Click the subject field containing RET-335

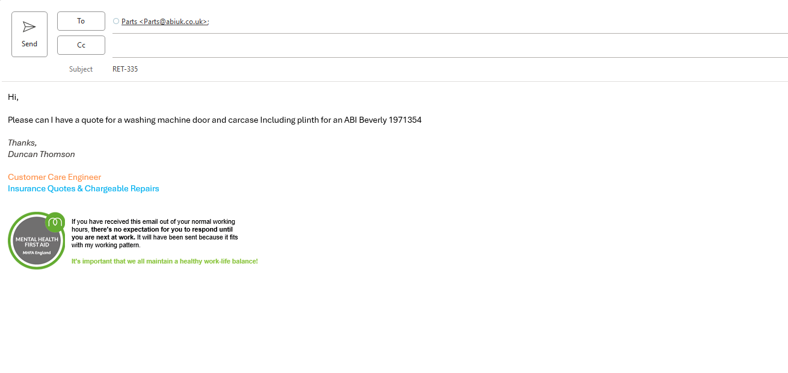coord(125,69)
